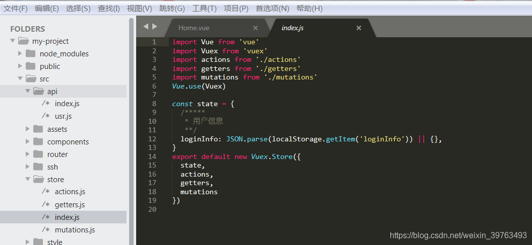532x245 pixels.
Task: Click './mutations' import path text
Action: point(291,77)
